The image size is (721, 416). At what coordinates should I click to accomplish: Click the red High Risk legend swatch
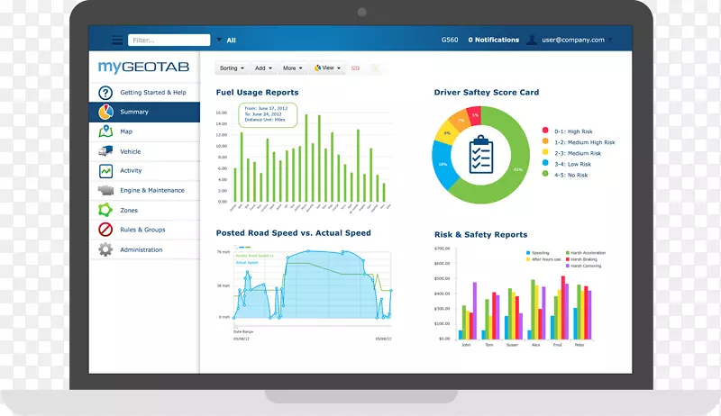(x=545, y=131)
